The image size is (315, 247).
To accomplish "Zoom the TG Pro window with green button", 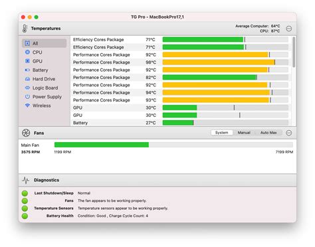I will (x=37, y=17).
